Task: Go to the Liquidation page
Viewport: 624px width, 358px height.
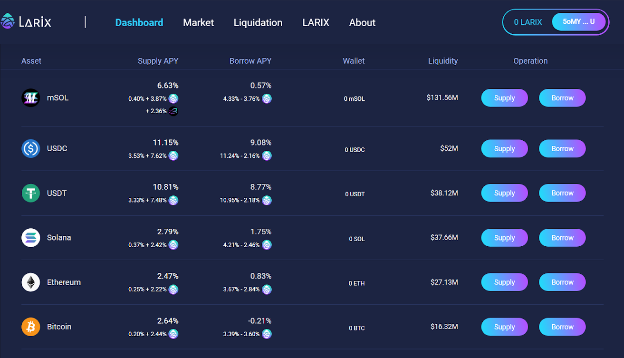Action: (258, 22)
